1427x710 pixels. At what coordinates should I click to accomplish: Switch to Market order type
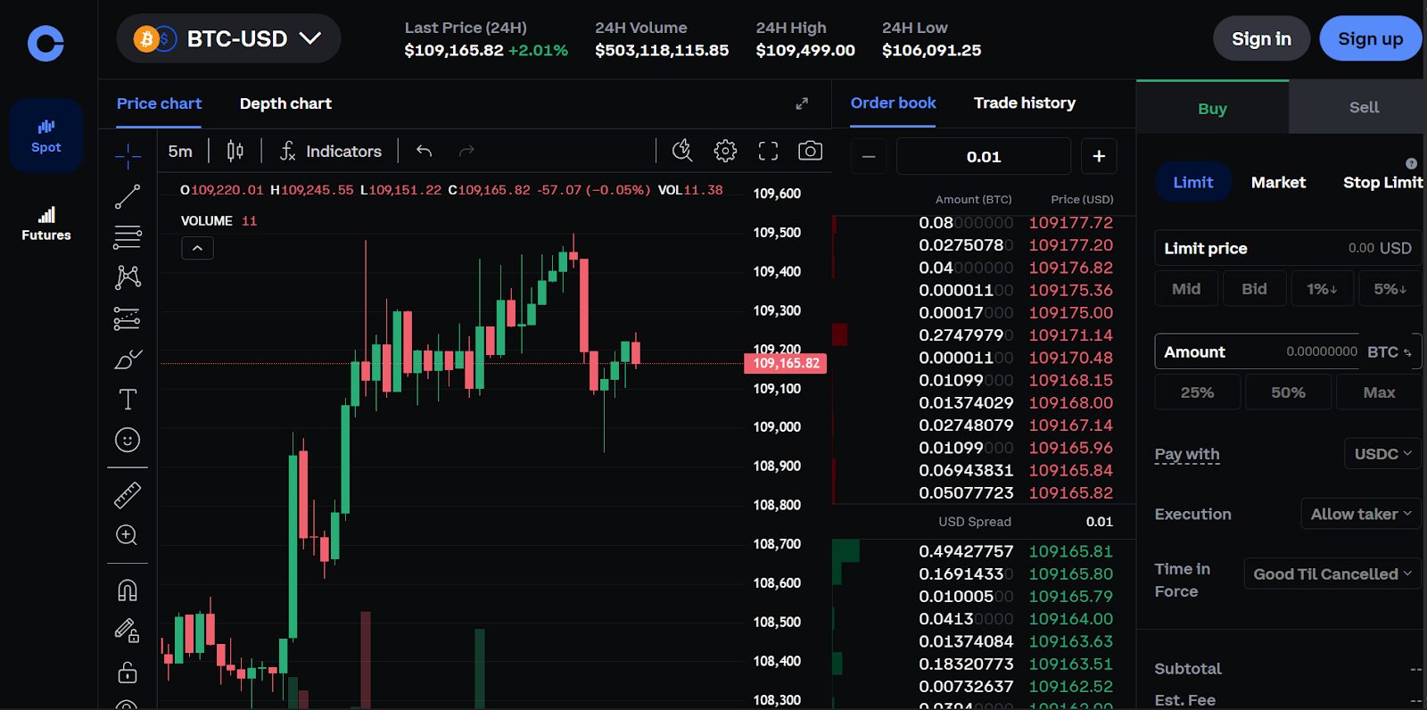pos(1277,183)
